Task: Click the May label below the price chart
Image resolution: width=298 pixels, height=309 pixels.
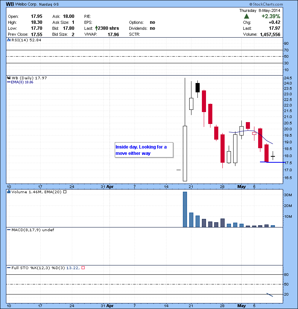Action: (x=242, y=187)
